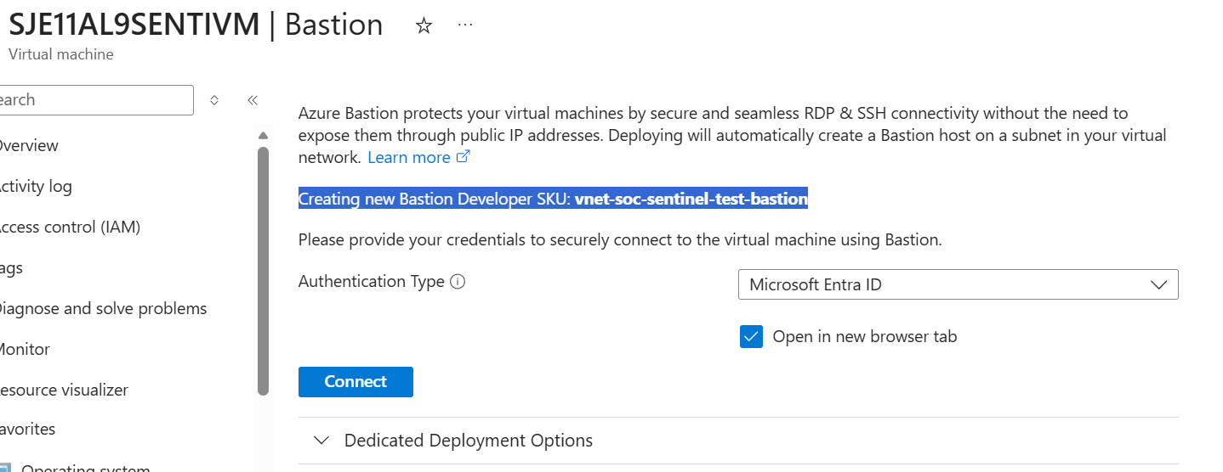Open Resource visualizer in the sidebar
This screenshot has width=1223, height=472.
coord(63,391)
